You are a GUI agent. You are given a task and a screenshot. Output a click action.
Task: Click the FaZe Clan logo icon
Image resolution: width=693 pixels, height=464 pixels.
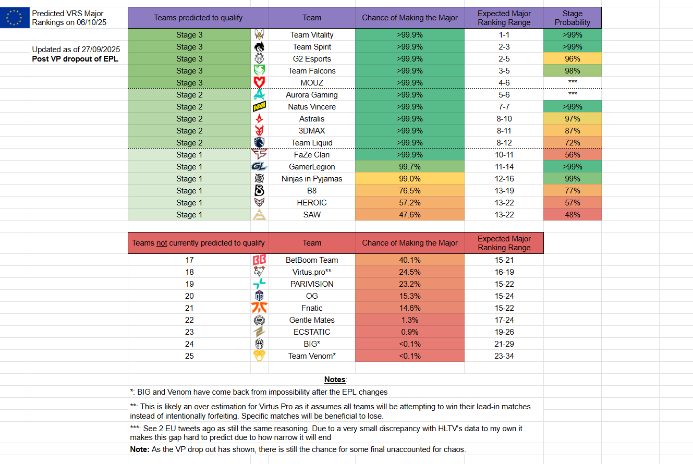click(259, 155)
